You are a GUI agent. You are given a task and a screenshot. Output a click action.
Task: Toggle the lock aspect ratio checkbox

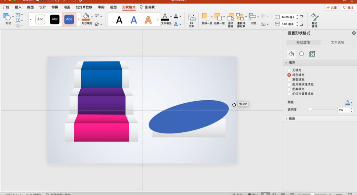pyautogui.click(x=302, y=20)
